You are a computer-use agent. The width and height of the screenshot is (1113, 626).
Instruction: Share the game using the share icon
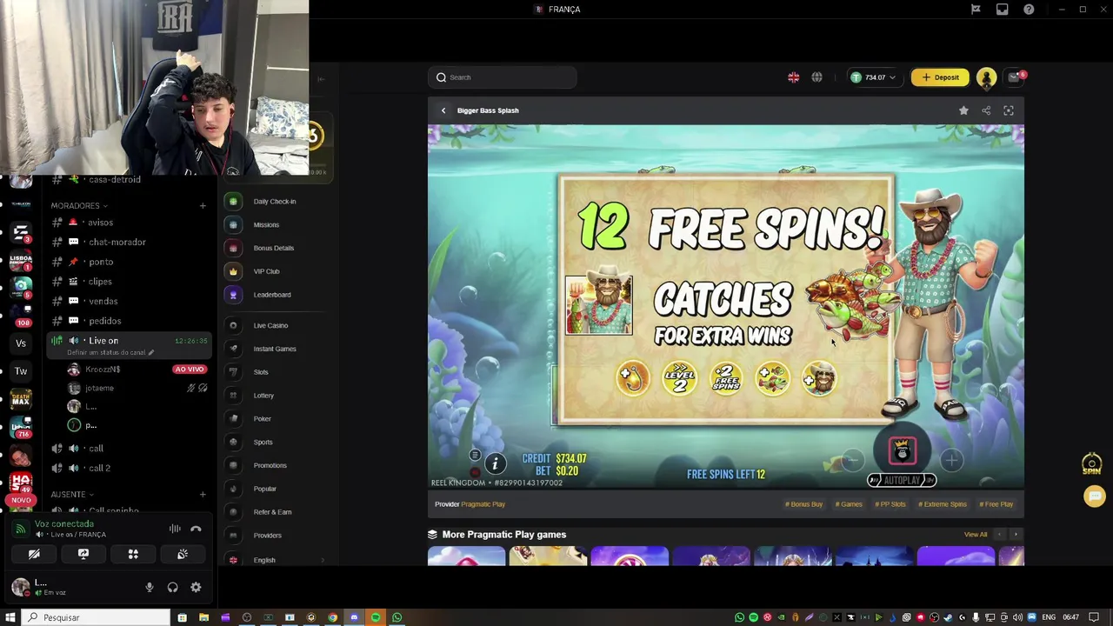click(x=986, y=110)
